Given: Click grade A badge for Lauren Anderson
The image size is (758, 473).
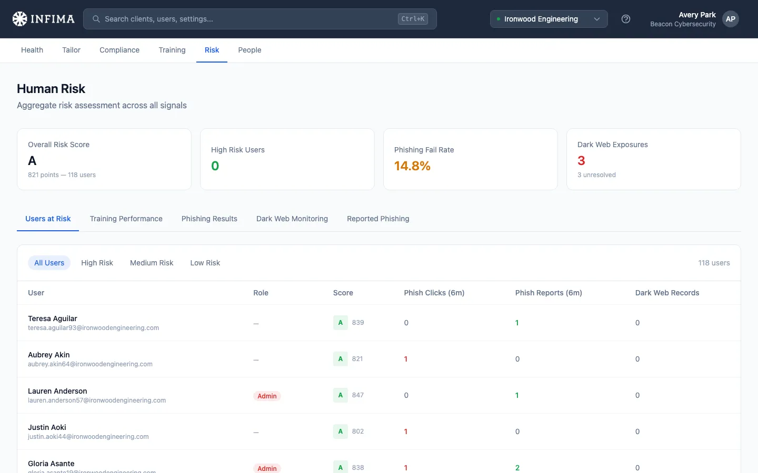Looking at the screenshot, I should pyautogui.click(x=341, y=395).
